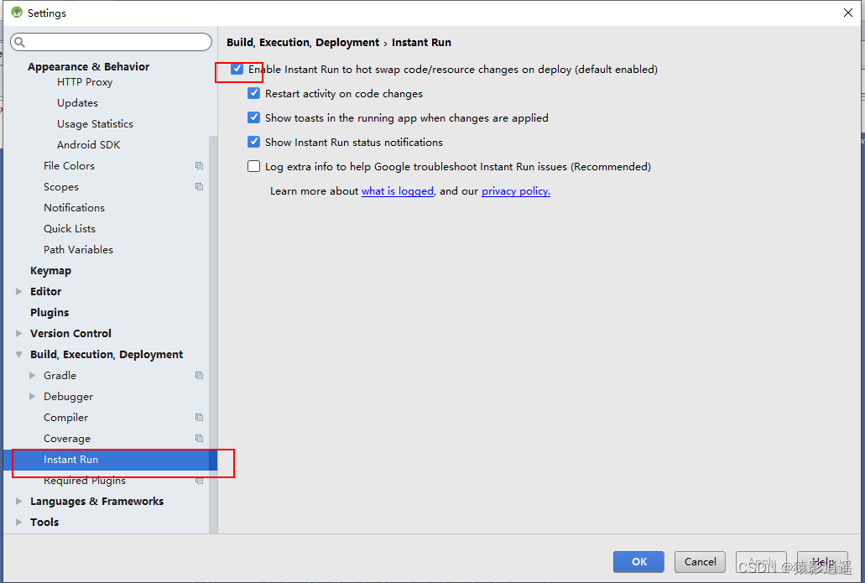Enable Log extra info for Google checkbox

(253, 166)
